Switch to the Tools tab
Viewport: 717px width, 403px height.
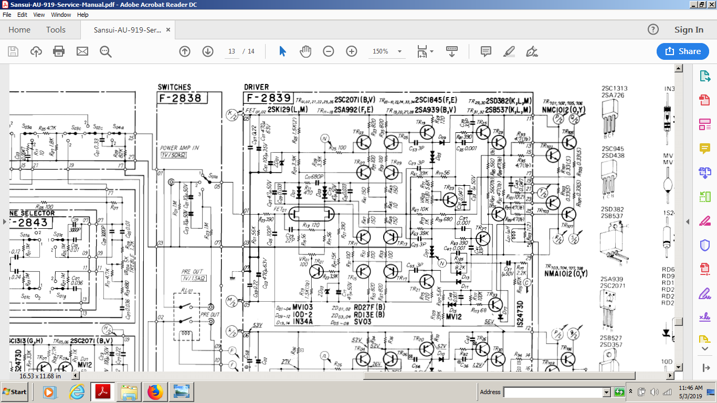56,30
